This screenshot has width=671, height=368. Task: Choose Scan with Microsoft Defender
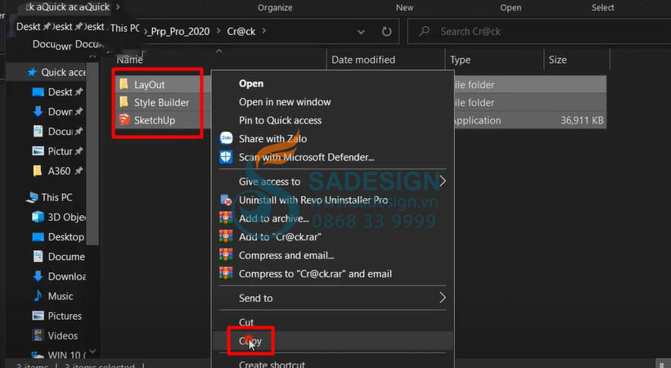pyautogui.click(x=306, y=157)
